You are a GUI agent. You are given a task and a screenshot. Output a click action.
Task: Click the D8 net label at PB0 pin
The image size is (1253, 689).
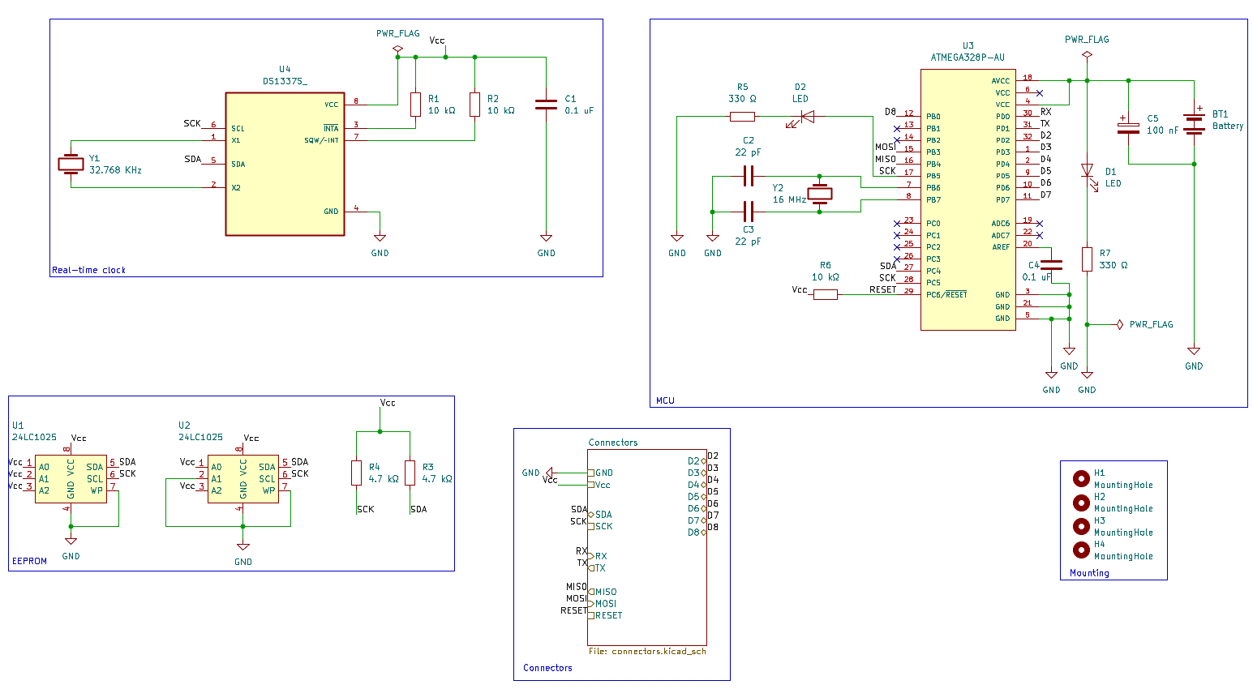click(890, 112)
